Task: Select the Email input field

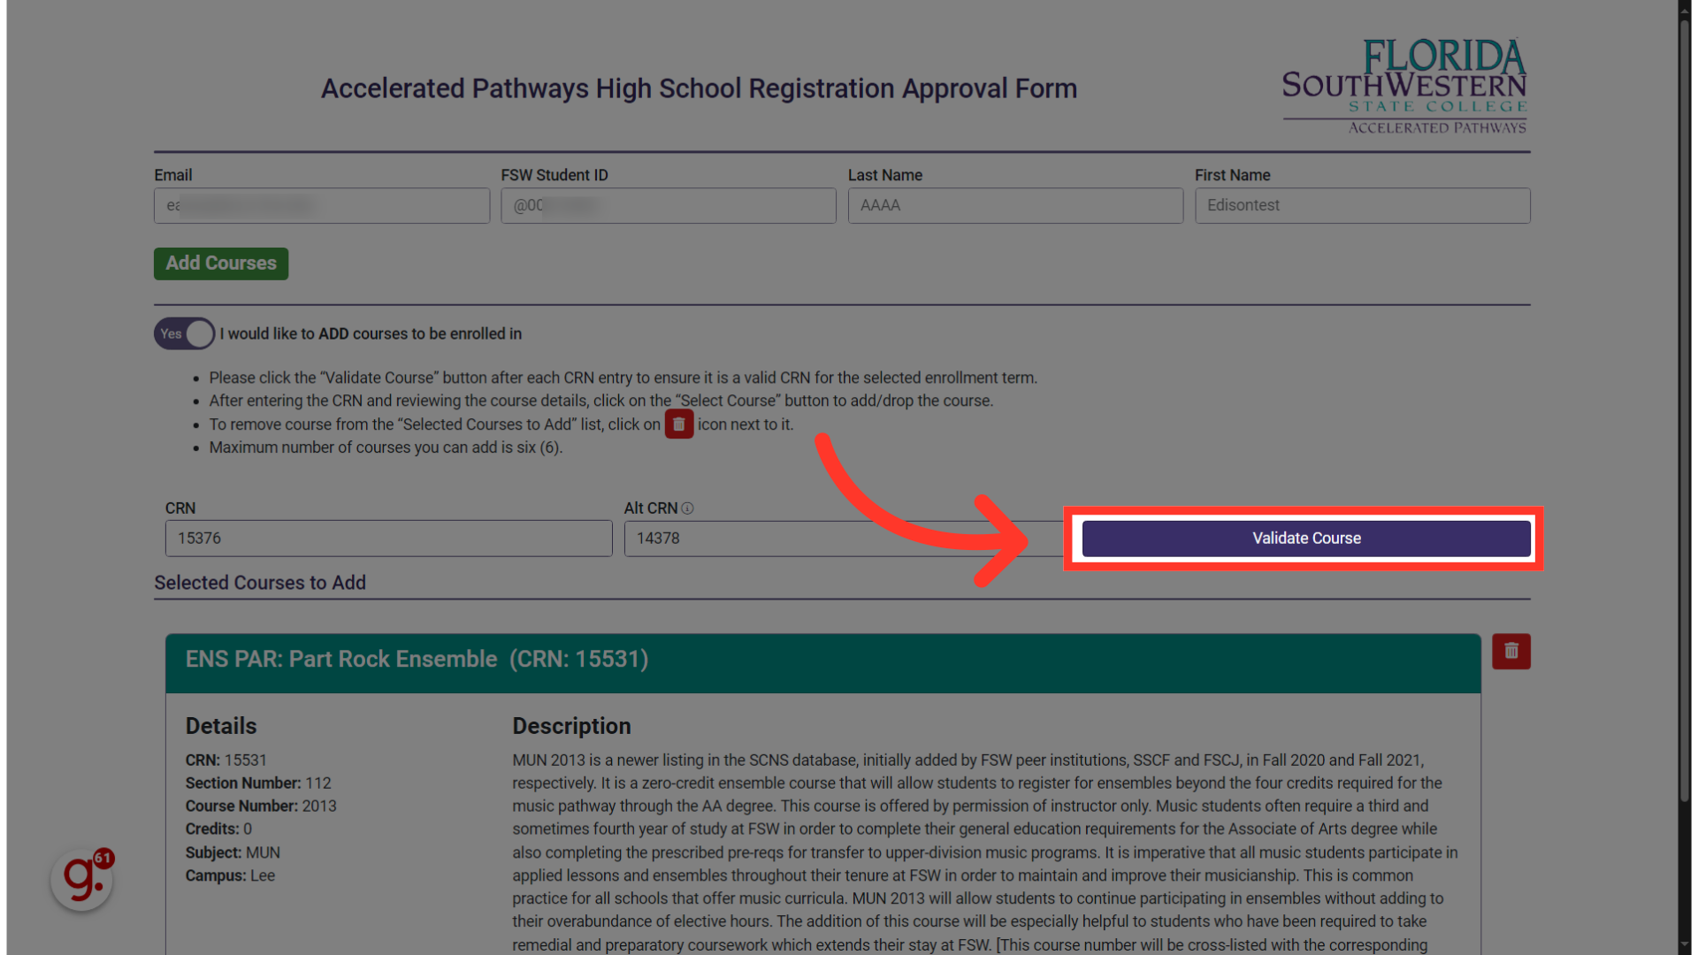Action: [x=321, y=205]
